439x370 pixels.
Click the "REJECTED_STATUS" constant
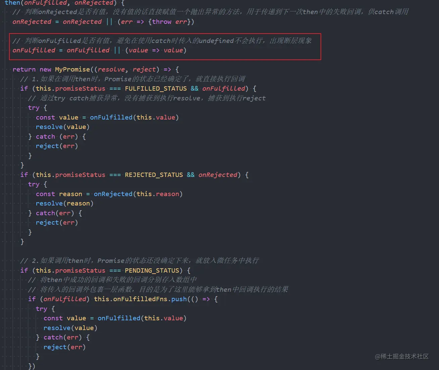(x=154, y=175)
